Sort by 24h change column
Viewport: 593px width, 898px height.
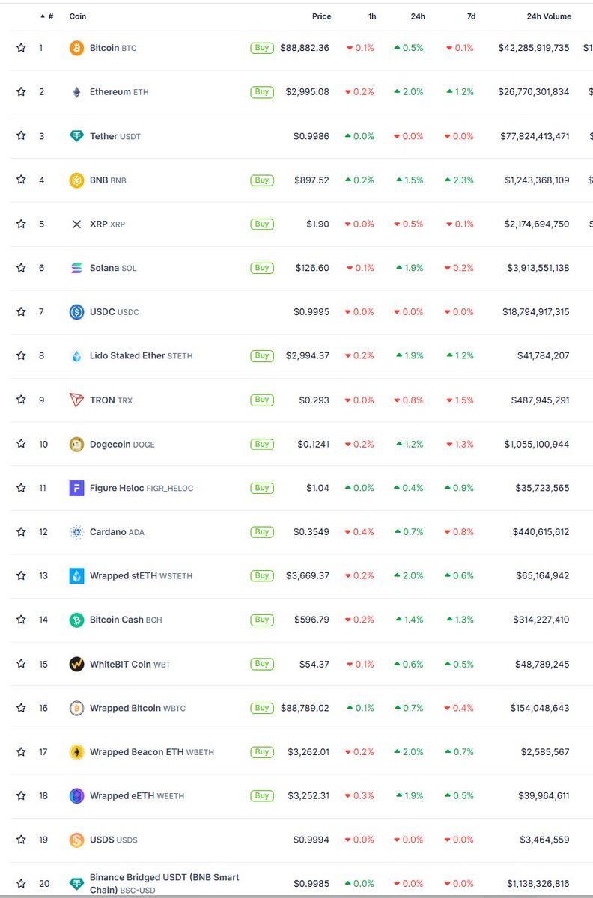click(x=417, y=16)
